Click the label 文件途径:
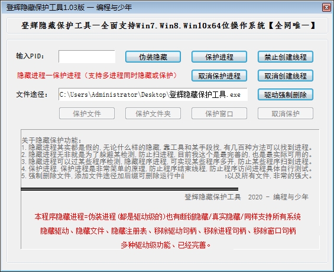The width and height of the screenshot is (334, 272). pyautogui.click(x=32, y=94)
